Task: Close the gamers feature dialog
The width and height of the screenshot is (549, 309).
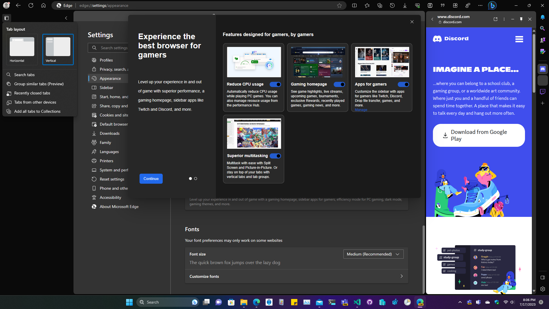Action: click(x=412, y=22)
